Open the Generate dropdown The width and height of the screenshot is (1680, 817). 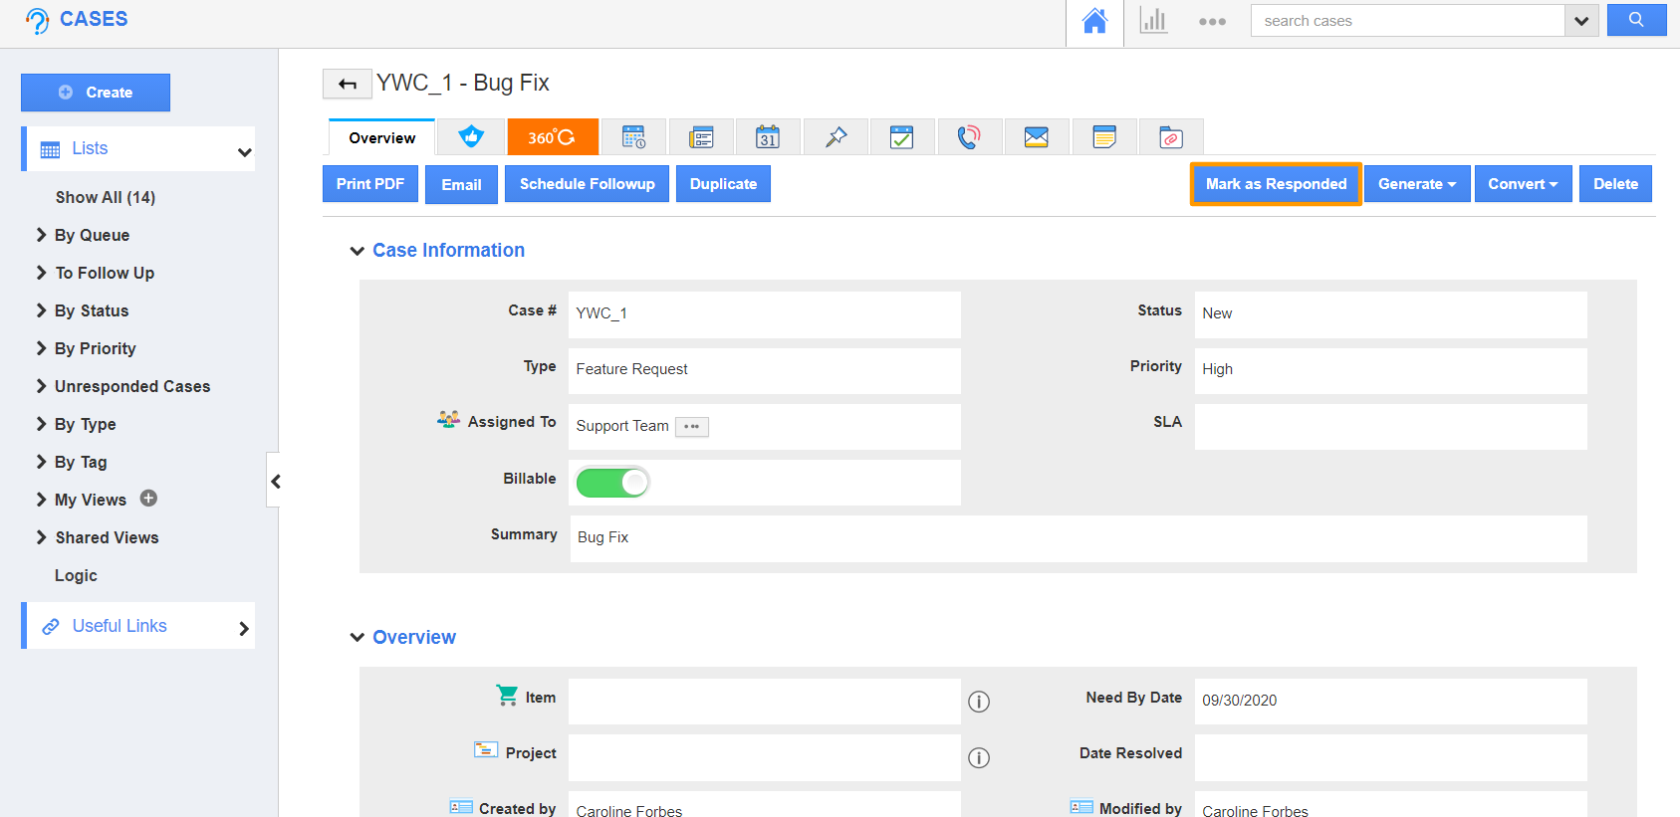pyautogui.click(x=1416, y=184)
